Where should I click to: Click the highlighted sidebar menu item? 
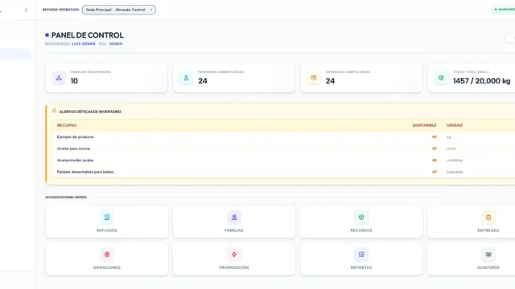[15, 54]
